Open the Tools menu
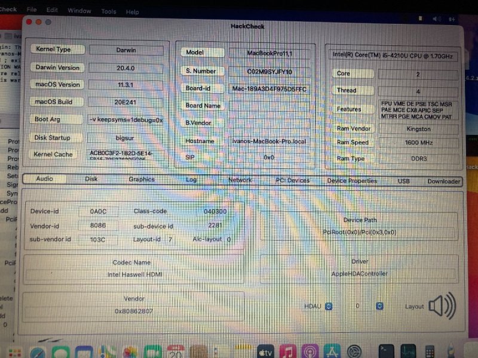The image size is (478, 358). (109, 11)
